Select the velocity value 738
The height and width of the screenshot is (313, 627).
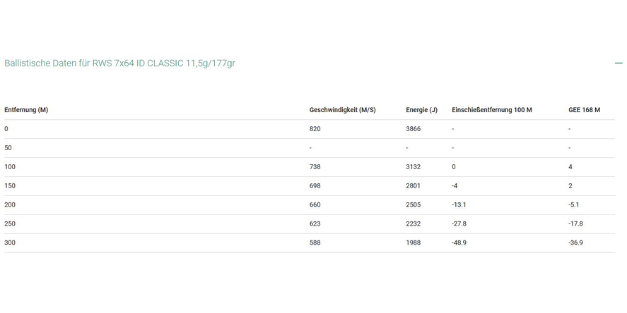point(315,167)
